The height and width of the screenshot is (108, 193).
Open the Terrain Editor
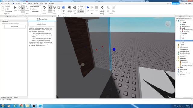pos(44,9)
